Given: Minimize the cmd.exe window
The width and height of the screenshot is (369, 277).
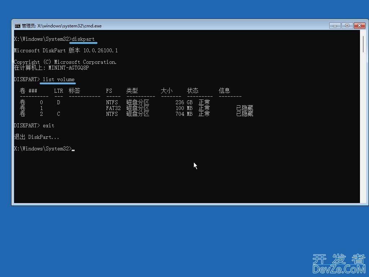Looking at the screenshot, I should (335, 26).
